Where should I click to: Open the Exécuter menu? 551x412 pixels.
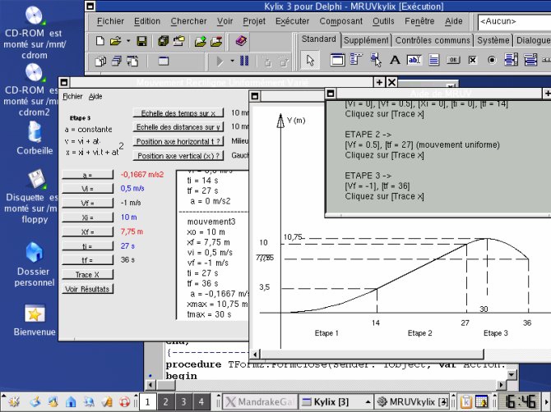[293, 21]
